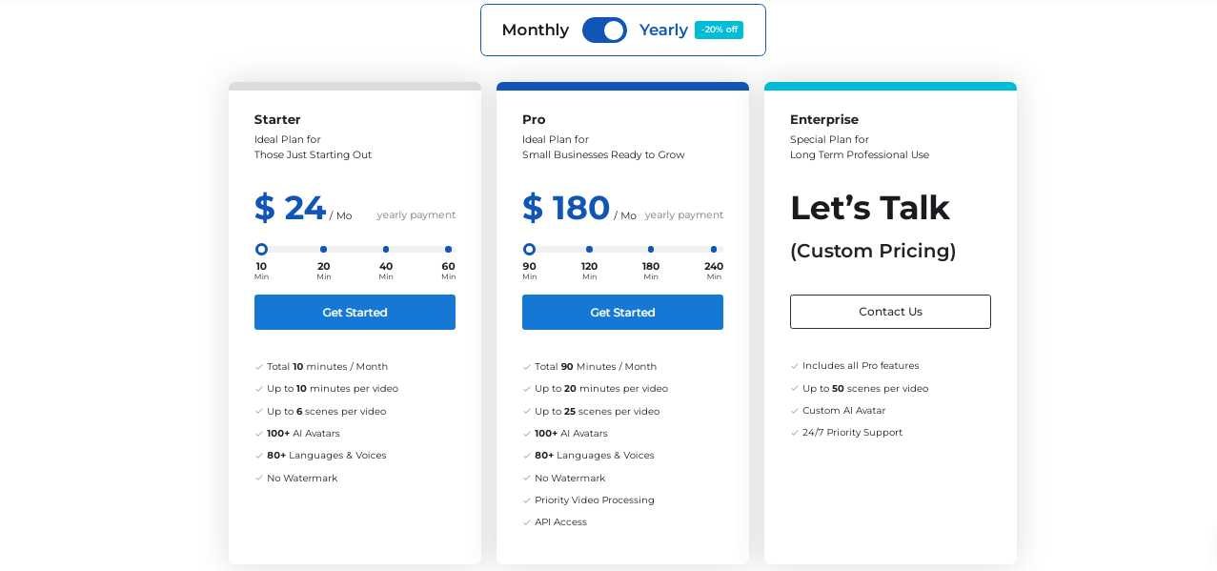Select the Yearly billing option label
Image resolution: width=1217 pixels, height=571 pixels.
click(x=663, y=31)
